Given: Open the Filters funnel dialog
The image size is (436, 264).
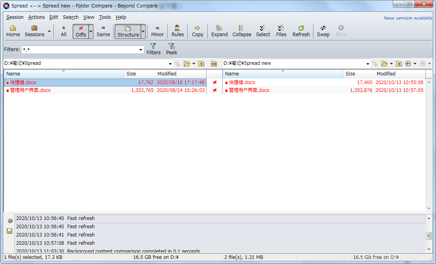Looking at the screenshot, I should (154, 49).
